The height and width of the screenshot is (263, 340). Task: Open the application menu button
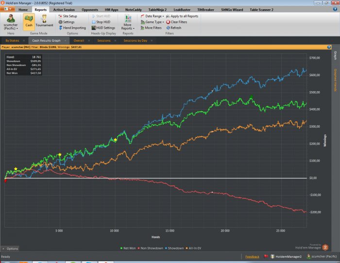pos(7,9)
